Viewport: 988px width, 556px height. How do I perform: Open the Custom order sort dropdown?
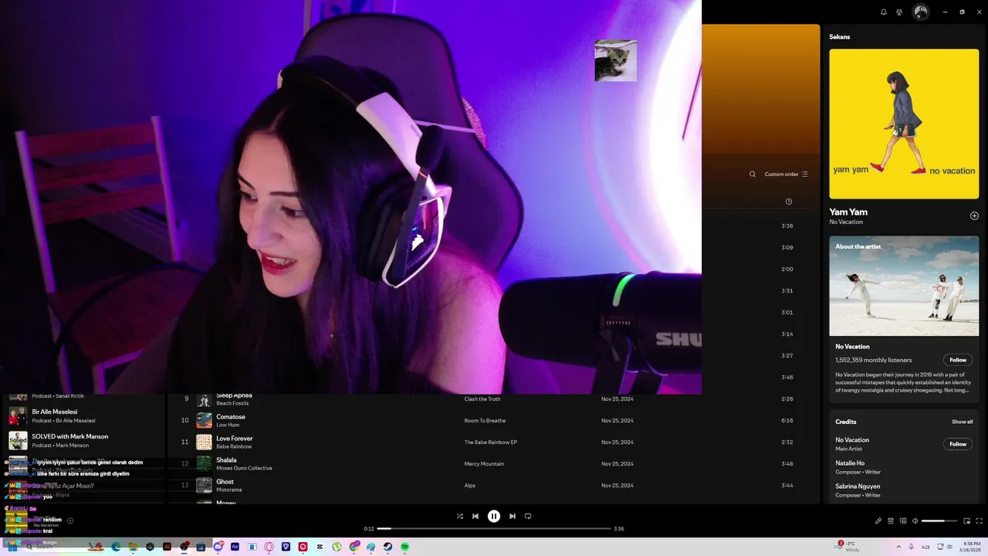(x=786, y=175)
